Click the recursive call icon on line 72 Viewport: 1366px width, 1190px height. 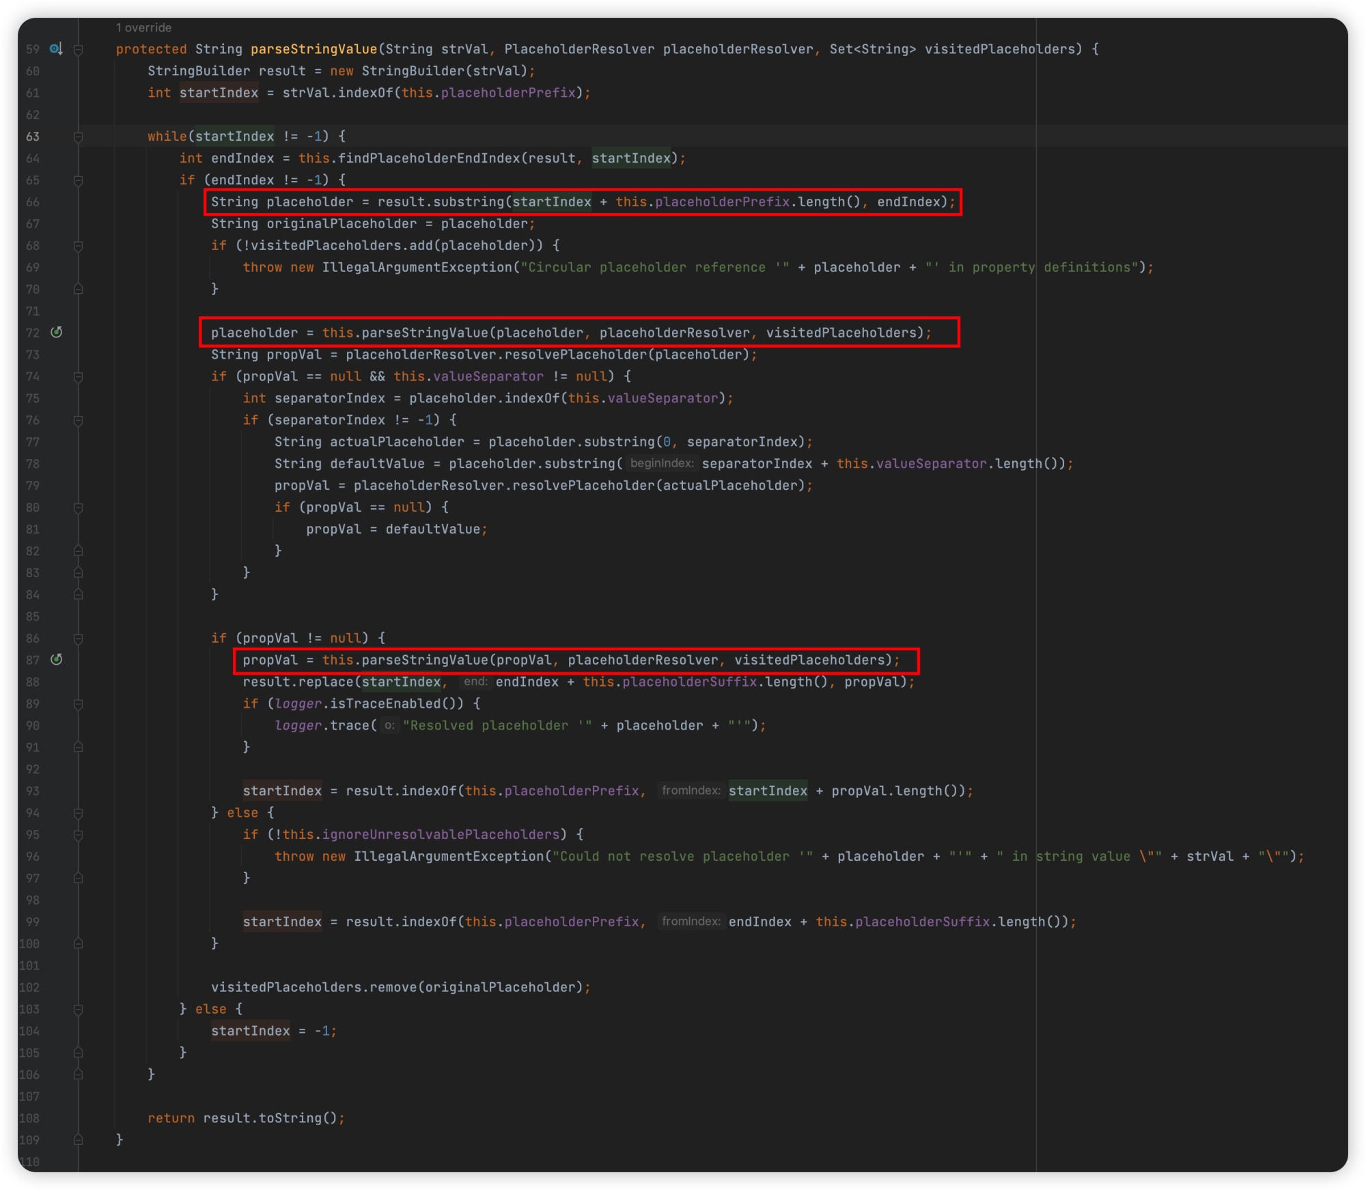click(x=57, y=332)
